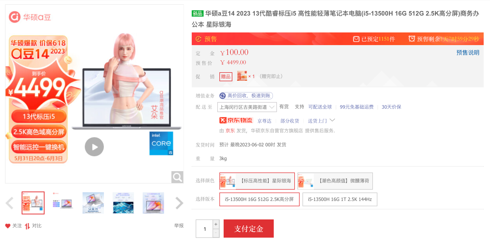Expand the delivery services chevron after 送货上门

[332, 120]
